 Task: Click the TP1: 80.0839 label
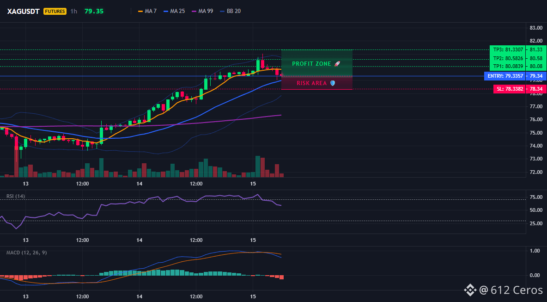pyautogui.click(x=508, y=66)
